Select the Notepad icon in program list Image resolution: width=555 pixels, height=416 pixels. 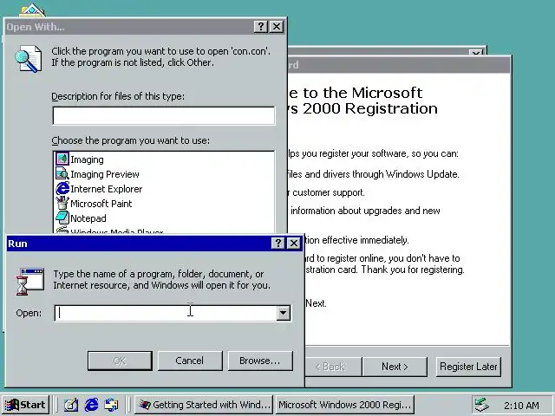pyautogui.click(x=62, y=218)
